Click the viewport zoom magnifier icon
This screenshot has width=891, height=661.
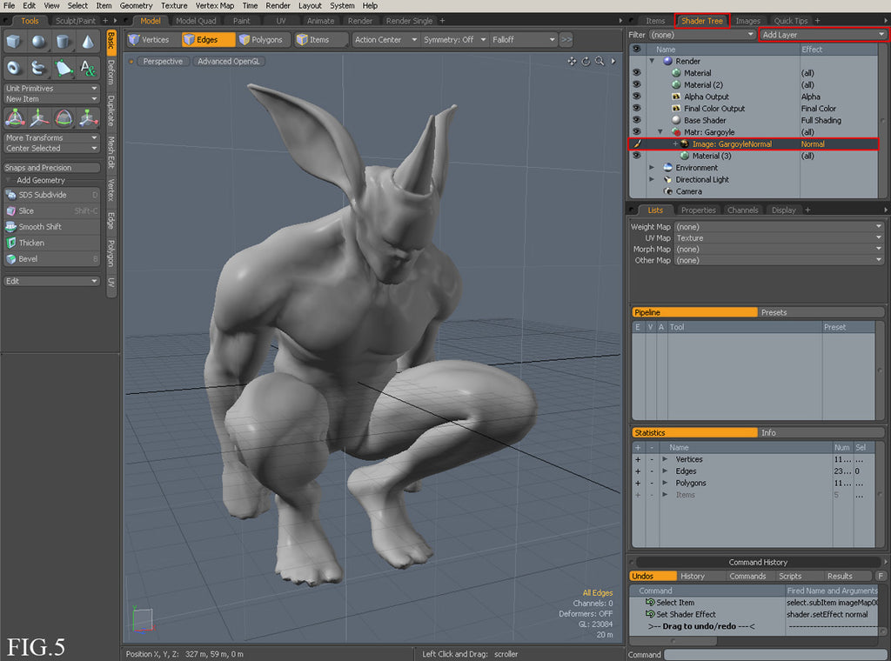600,61
